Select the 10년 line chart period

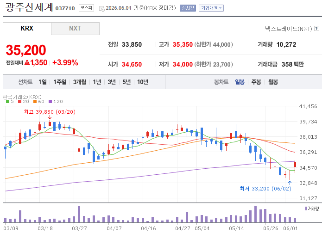pos(143,82)
